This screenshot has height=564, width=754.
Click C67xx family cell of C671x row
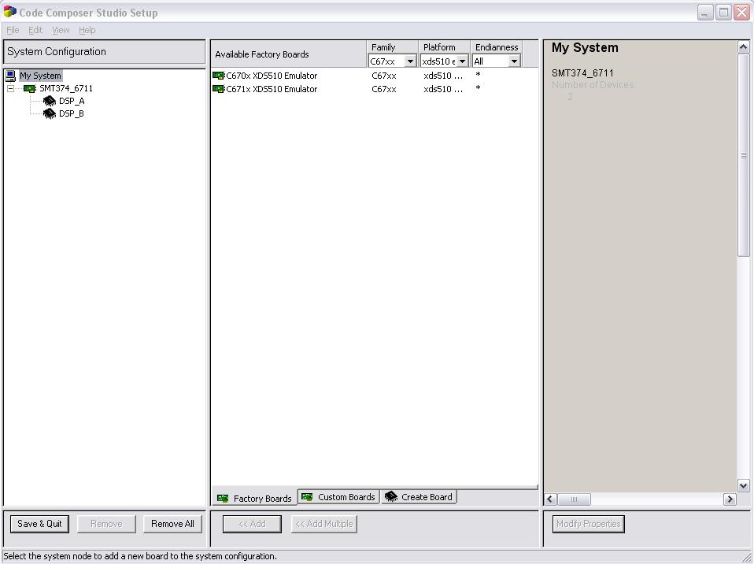[384, 89]
